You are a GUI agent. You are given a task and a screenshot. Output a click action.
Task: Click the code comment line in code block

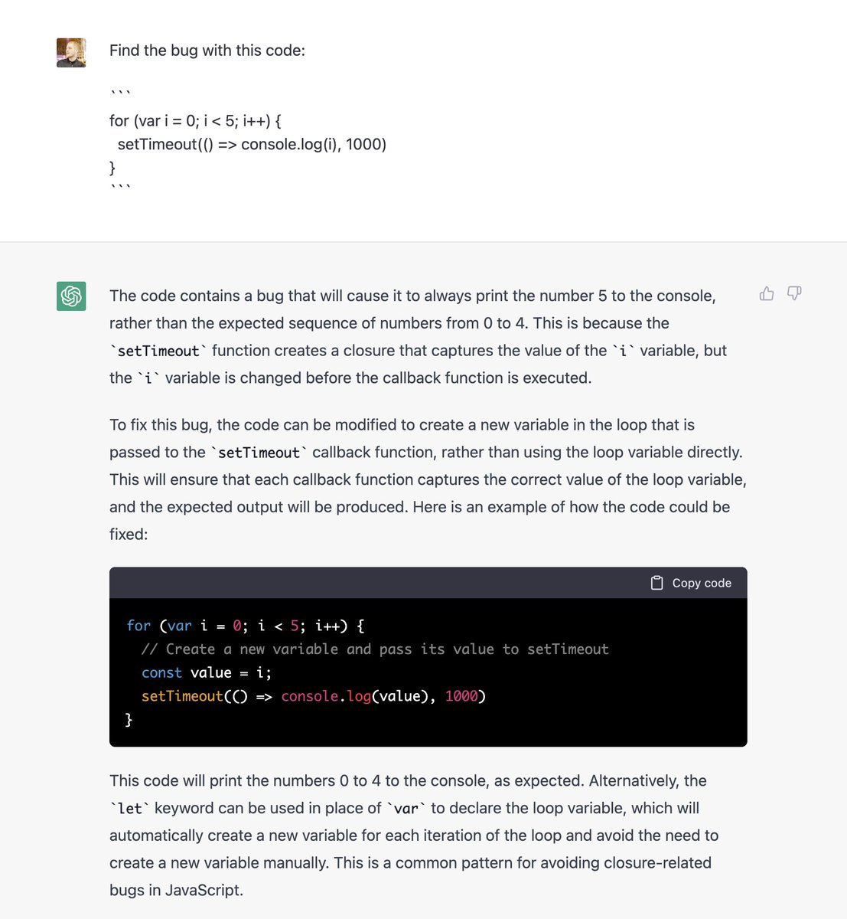pyautogui.click(x=375, y=649)
